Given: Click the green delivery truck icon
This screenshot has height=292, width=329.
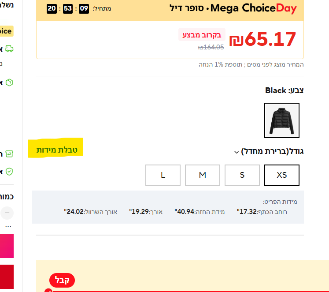Looking at the screenshot, I should pyautogui.click(x=9, y=49).
